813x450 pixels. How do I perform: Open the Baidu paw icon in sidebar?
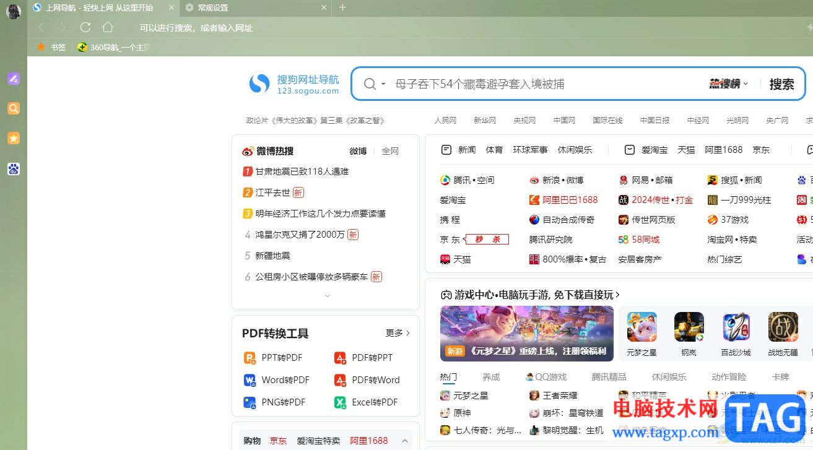14,168
